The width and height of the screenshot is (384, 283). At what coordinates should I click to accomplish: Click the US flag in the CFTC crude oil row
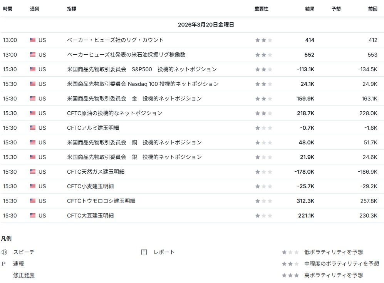tap(33, 113)
